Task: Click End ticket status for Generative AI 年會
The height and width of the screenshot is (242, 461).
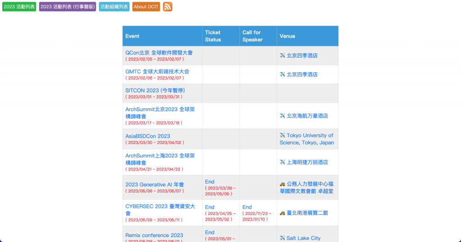Action: click(210, 182)
